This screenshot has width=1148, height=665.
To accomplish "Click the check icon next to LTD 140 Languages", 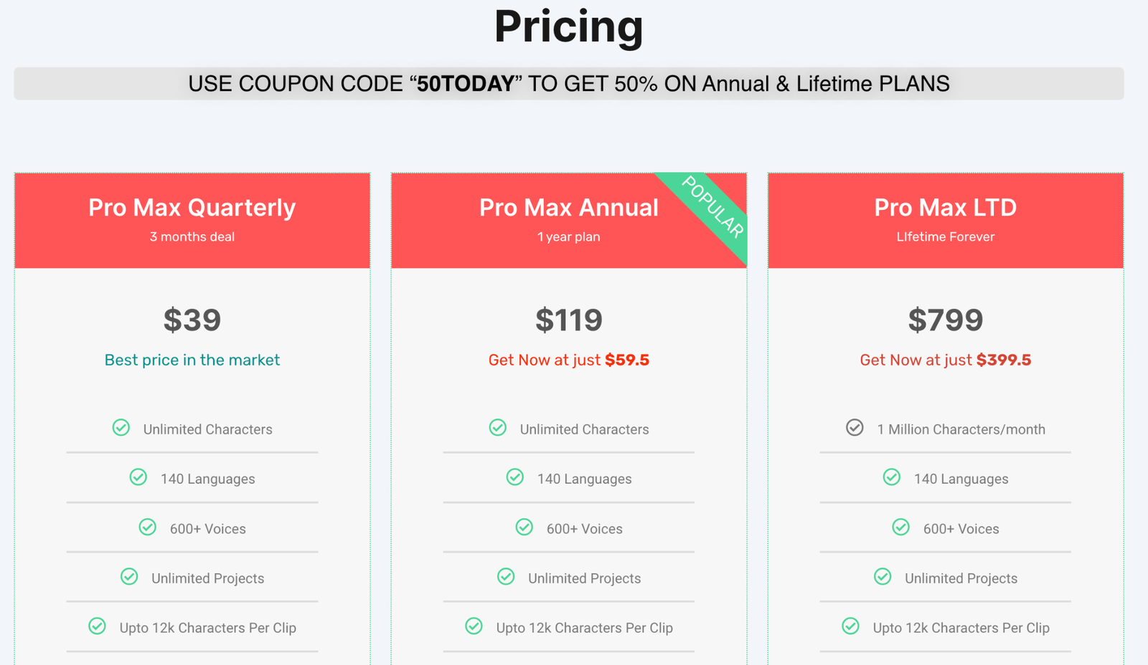I will point(892,477).
